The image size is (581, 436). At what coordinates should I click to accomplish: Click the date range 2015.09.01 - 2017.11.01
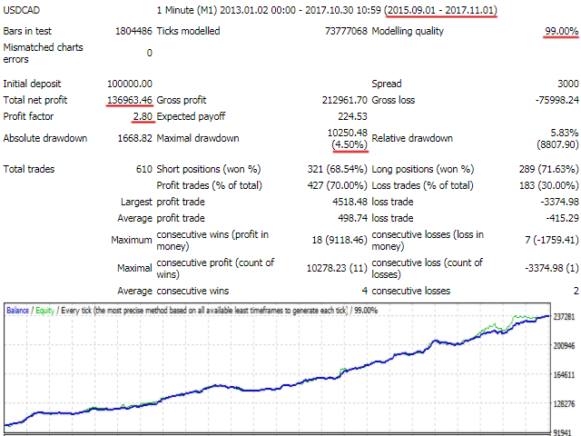coord(441,10)
